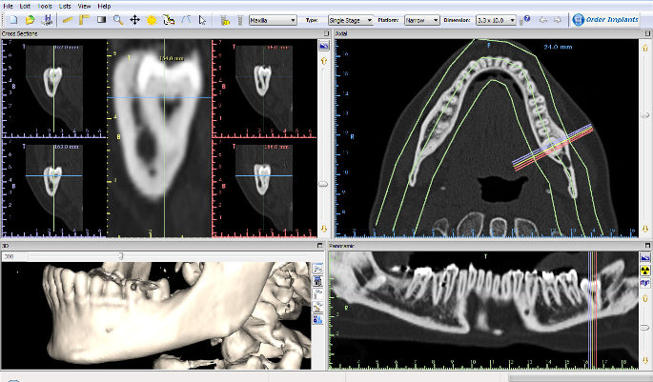Viewport: 653px width, 382px height.
Task: Open a file using the folder icon
Action: pyautogui.click(x=30, y=20)
